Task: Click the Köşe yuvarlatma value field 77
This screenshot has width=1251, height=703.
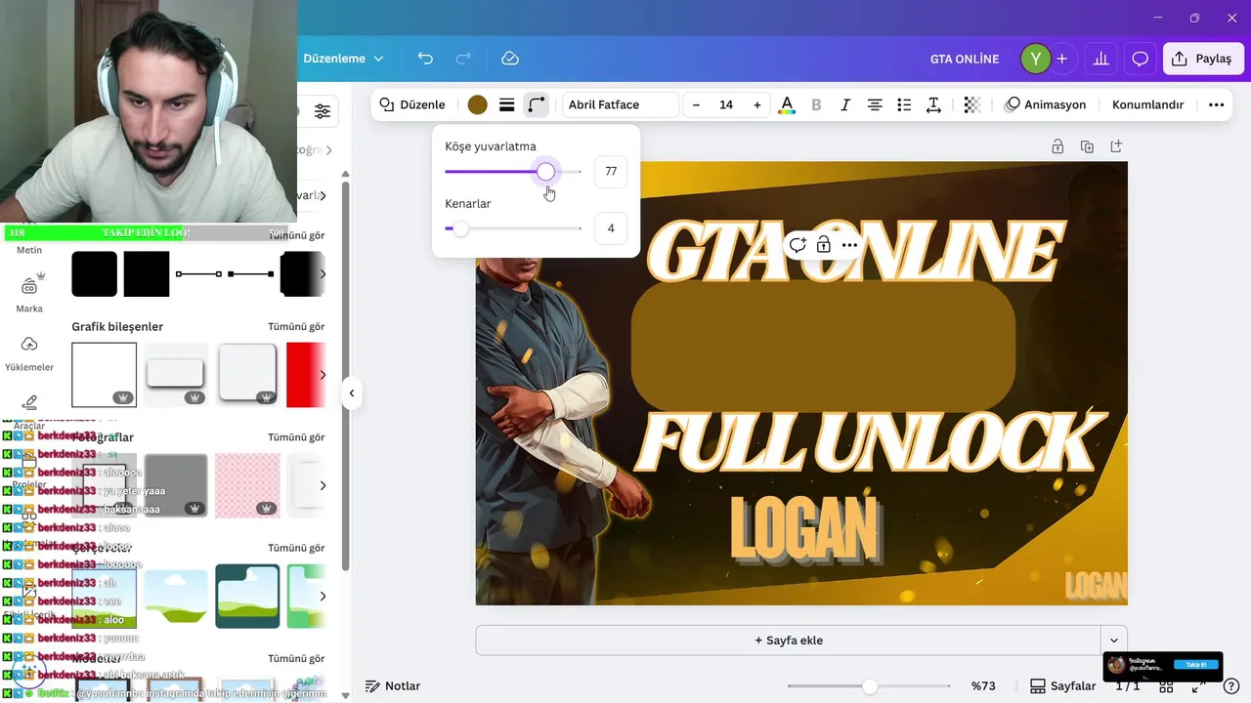Action: [611, 172]
